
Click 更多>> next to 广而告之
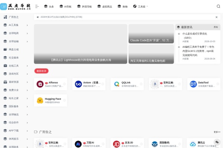(217, 132)
